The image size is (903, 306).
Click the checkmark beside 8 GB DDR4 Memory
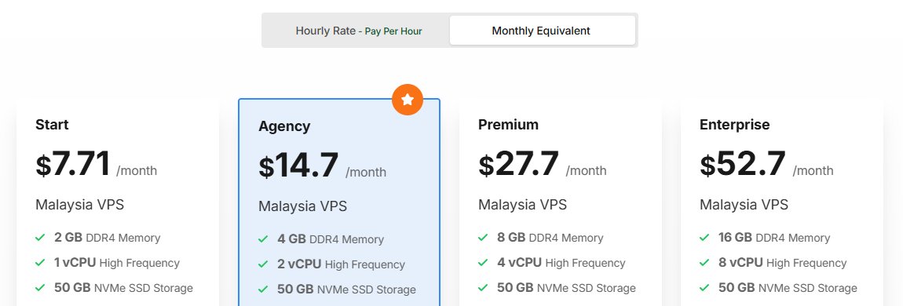pyautogui.click(x=483, y=238)
